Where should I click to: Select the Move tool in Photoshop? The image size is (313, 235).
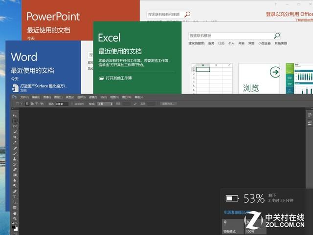[x=15, y=116]
